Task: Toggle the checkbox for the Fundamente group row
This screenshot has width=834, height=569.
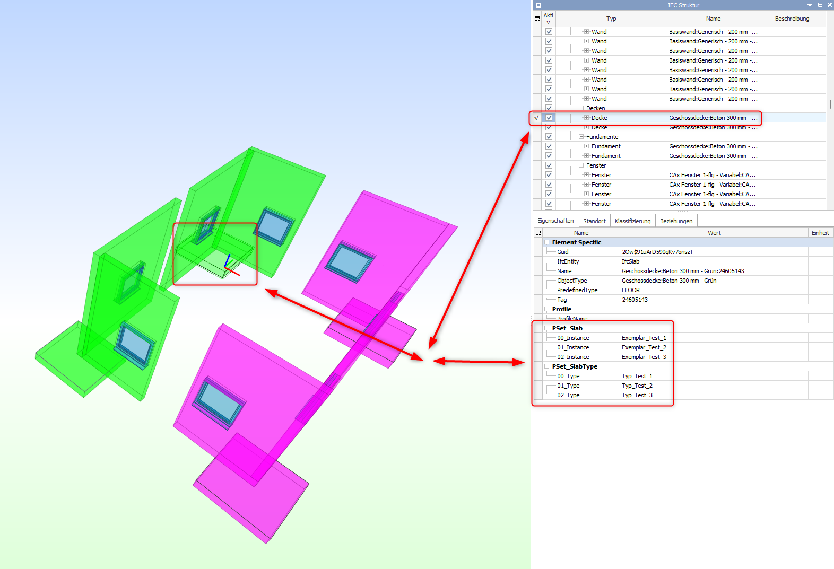Action: pos(549,137)
